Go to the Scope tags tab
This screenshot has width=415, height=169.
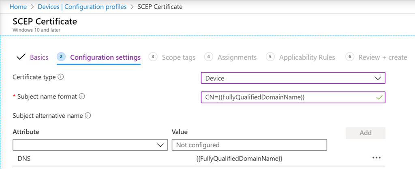[178, 57]
